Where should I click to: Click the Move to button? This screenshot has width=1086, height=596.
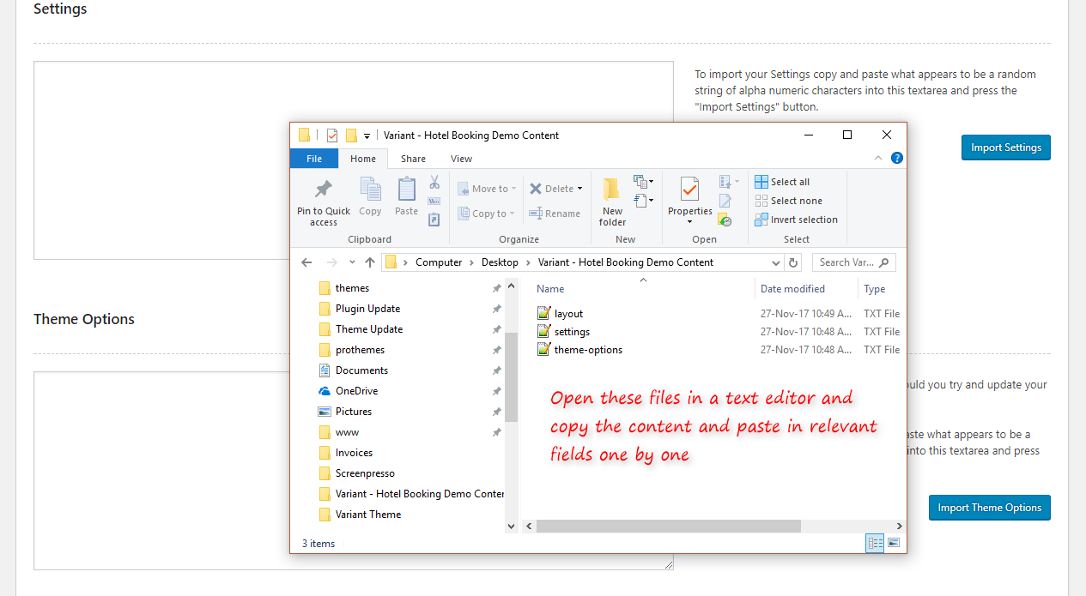487,189
